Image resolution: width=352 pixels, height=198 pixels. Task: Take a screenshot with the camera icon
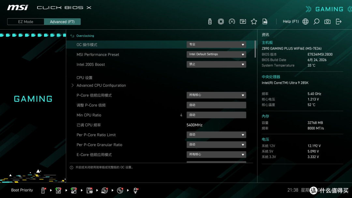[327, 21]
